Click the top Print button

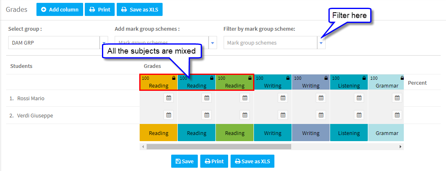[x=100, y=9]
